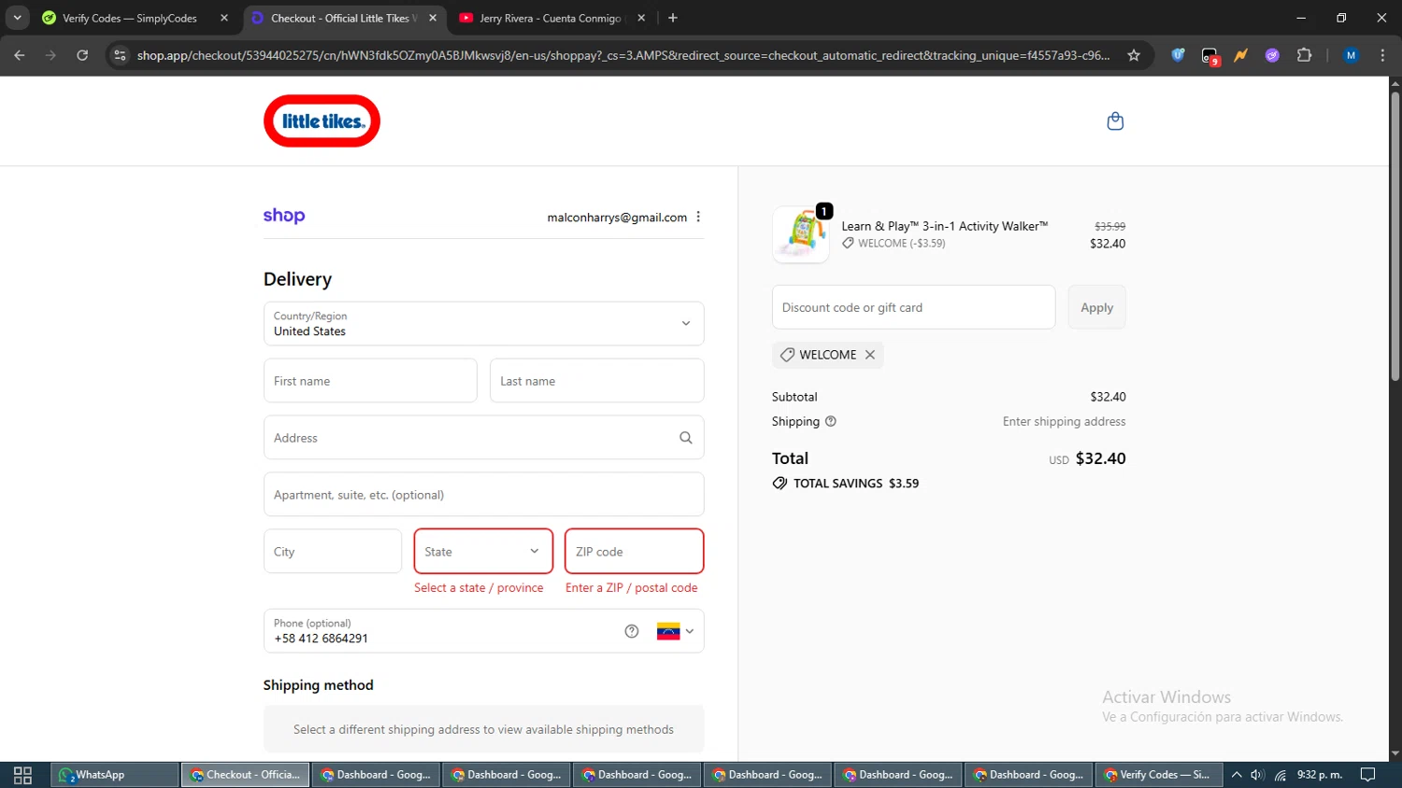The width and height of the screenshot is (1402, 788).
Task: Reload the checkout page
Action: pyautogui.click(x=82, y=55)
